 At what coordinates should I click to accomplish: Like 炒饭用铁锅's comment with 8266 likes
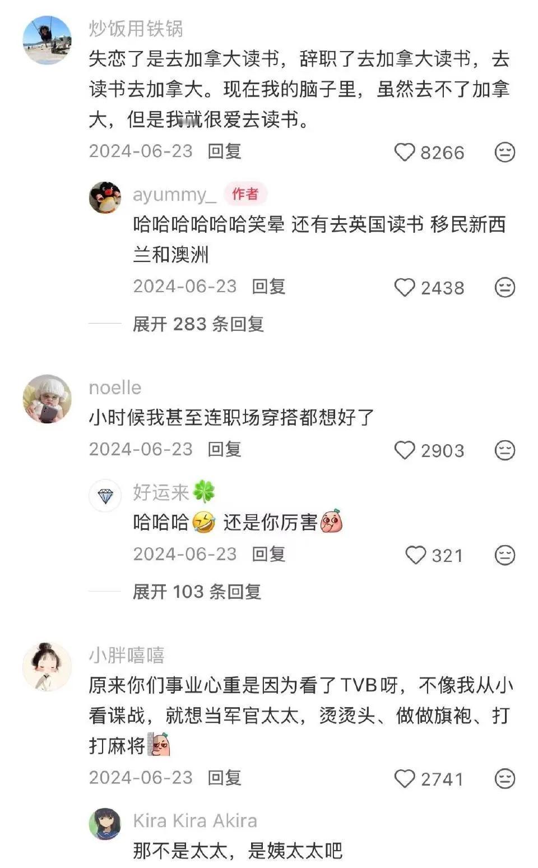[x=404, y=153]
